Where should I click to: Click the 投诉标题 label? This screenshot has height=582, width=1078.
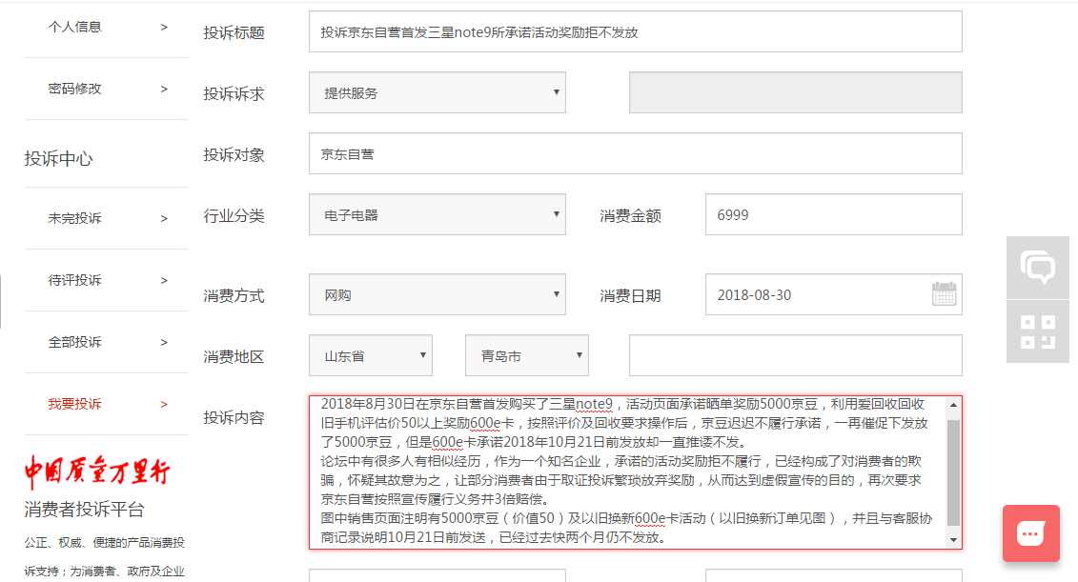(234, 33)
